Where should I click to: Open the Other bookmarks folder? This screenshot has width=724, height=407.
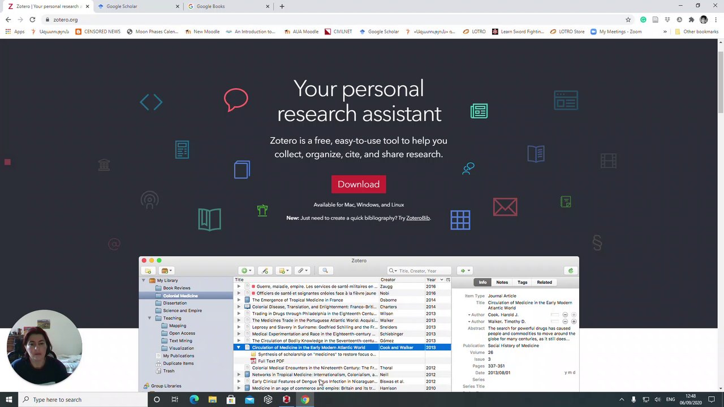point(696,32)
